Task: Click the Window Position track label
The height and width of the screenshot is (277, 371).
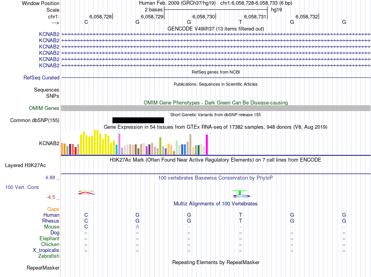Action: 41,3
